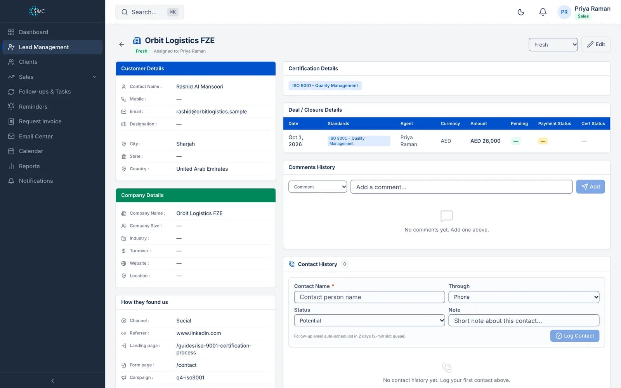
Task: Click the Contact History phone icon
Action: 291,264
